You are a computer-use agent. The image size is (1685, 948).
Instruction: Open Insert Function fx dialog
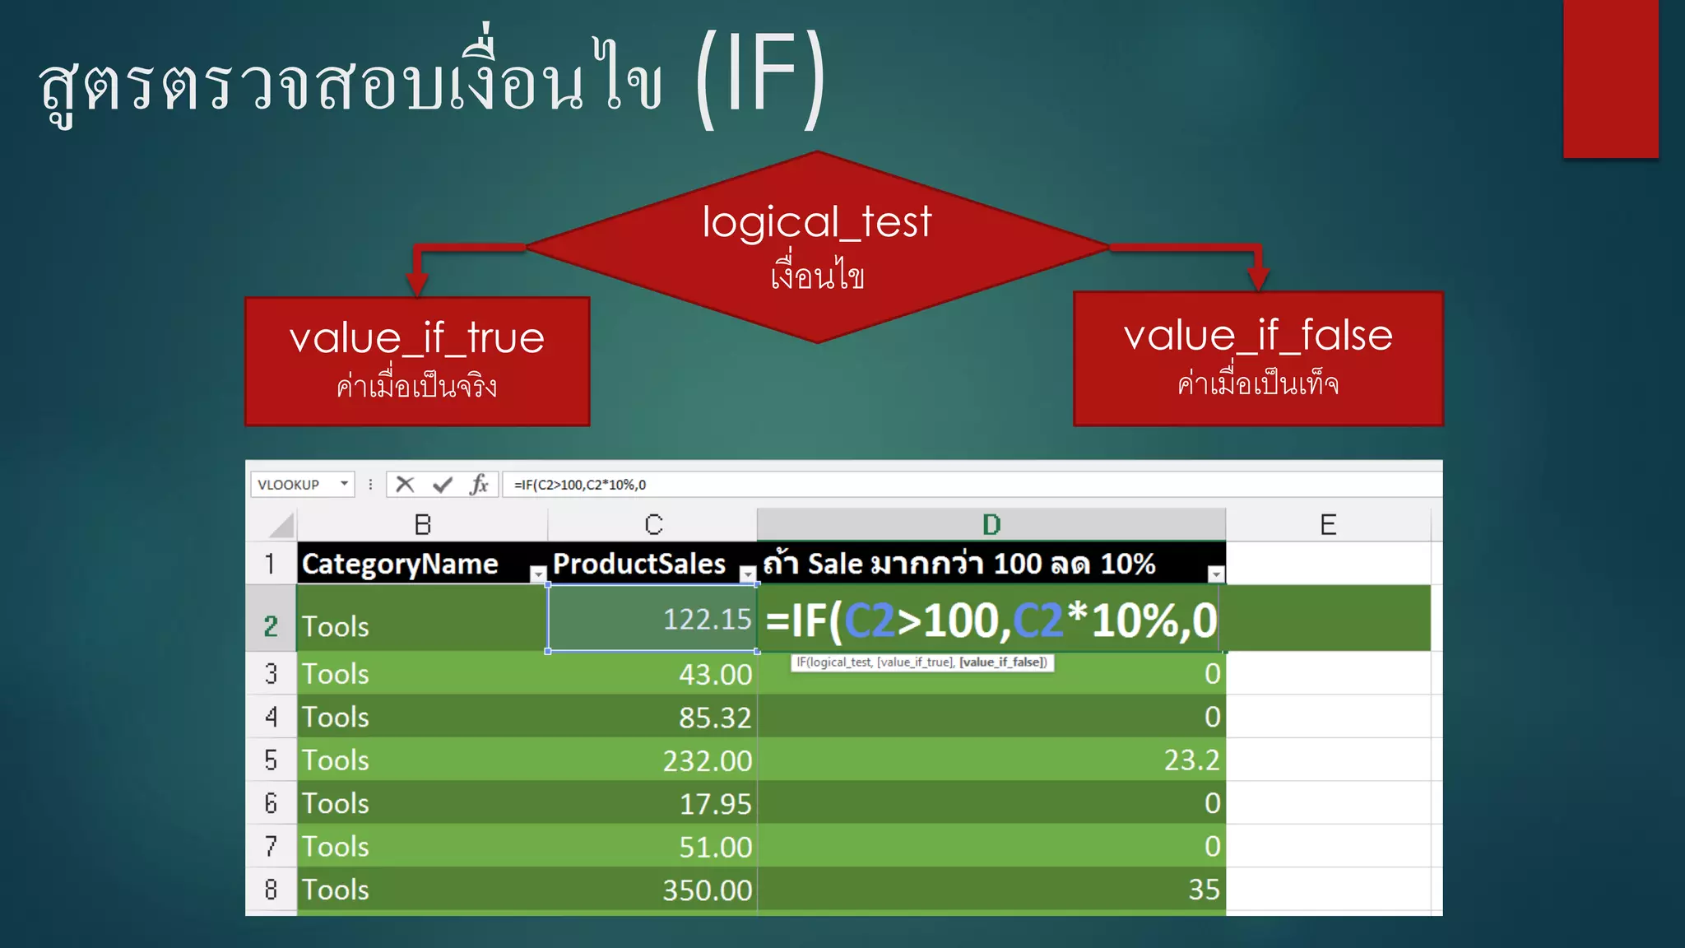[x=479, y=484]
